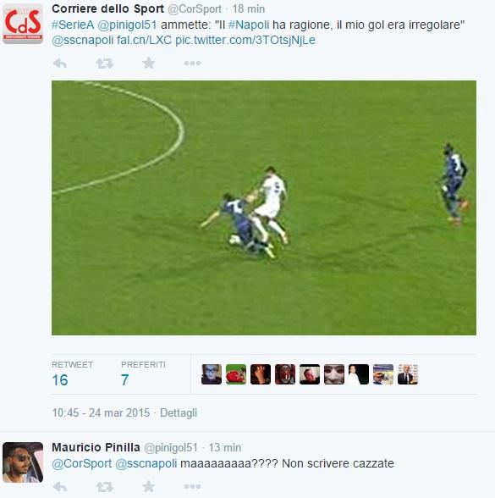This screenshot has height=498, width=495.
Task: Open Mauricio Pinilla's profile photo
Action: [x=23, y=462]
